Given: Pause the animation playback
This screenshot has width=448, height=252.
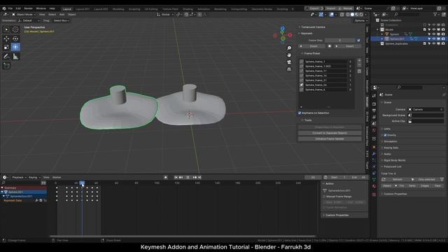Looking at the screenshot, I should point(188,177).
